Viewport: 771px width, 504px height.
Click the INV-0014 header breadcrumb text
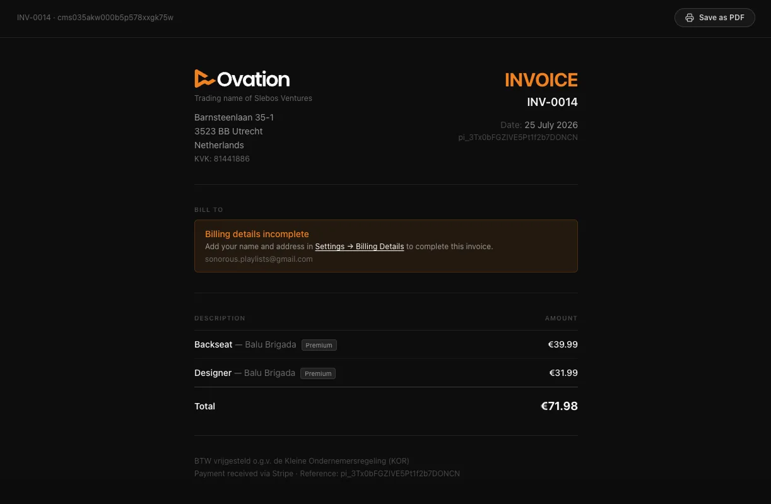pyautogui.click(x=95, y=18)
